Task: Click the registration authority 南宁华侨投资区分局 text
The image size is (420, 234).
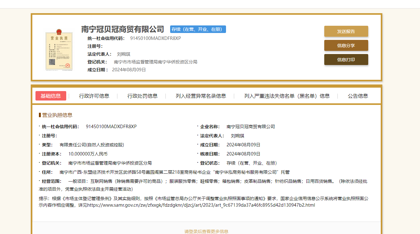Action: [156, 62]
